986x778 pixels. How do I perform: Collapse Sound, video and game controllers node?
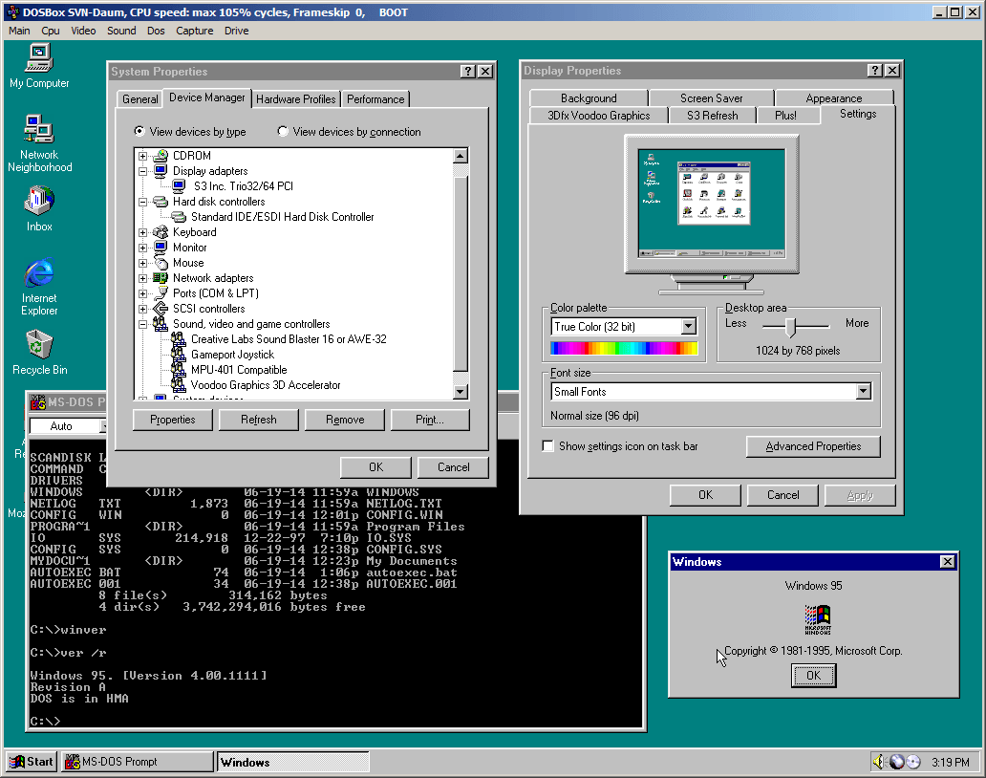[142, 325]
